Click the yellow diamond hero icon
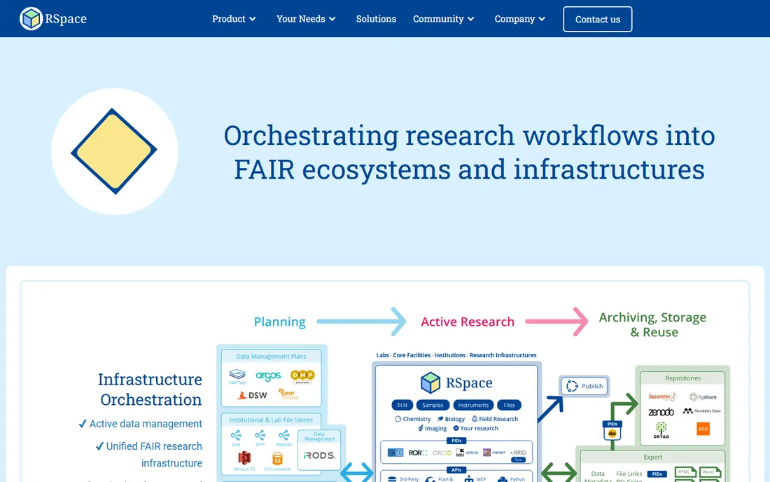 114,151
